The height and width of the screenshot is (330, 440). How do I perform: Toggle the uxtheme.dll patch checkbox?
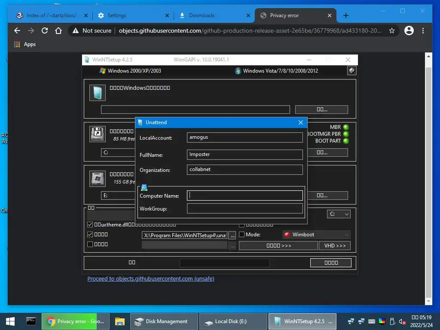coord(90,224)
